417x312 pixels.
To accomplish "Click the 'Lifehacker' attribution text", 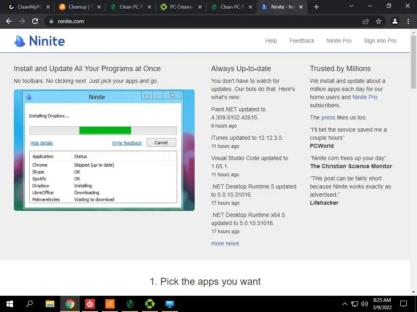I will click(324, 203).
